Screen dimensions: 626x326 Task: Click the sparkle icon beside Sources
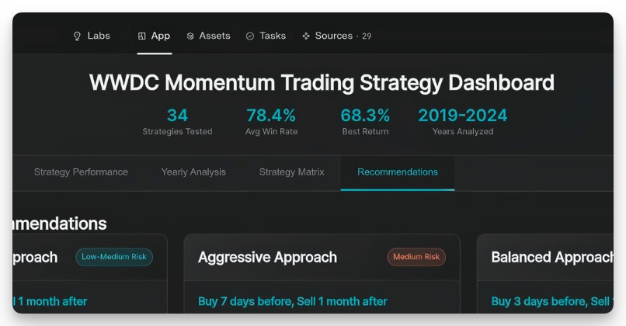click(x=306, y=36)
